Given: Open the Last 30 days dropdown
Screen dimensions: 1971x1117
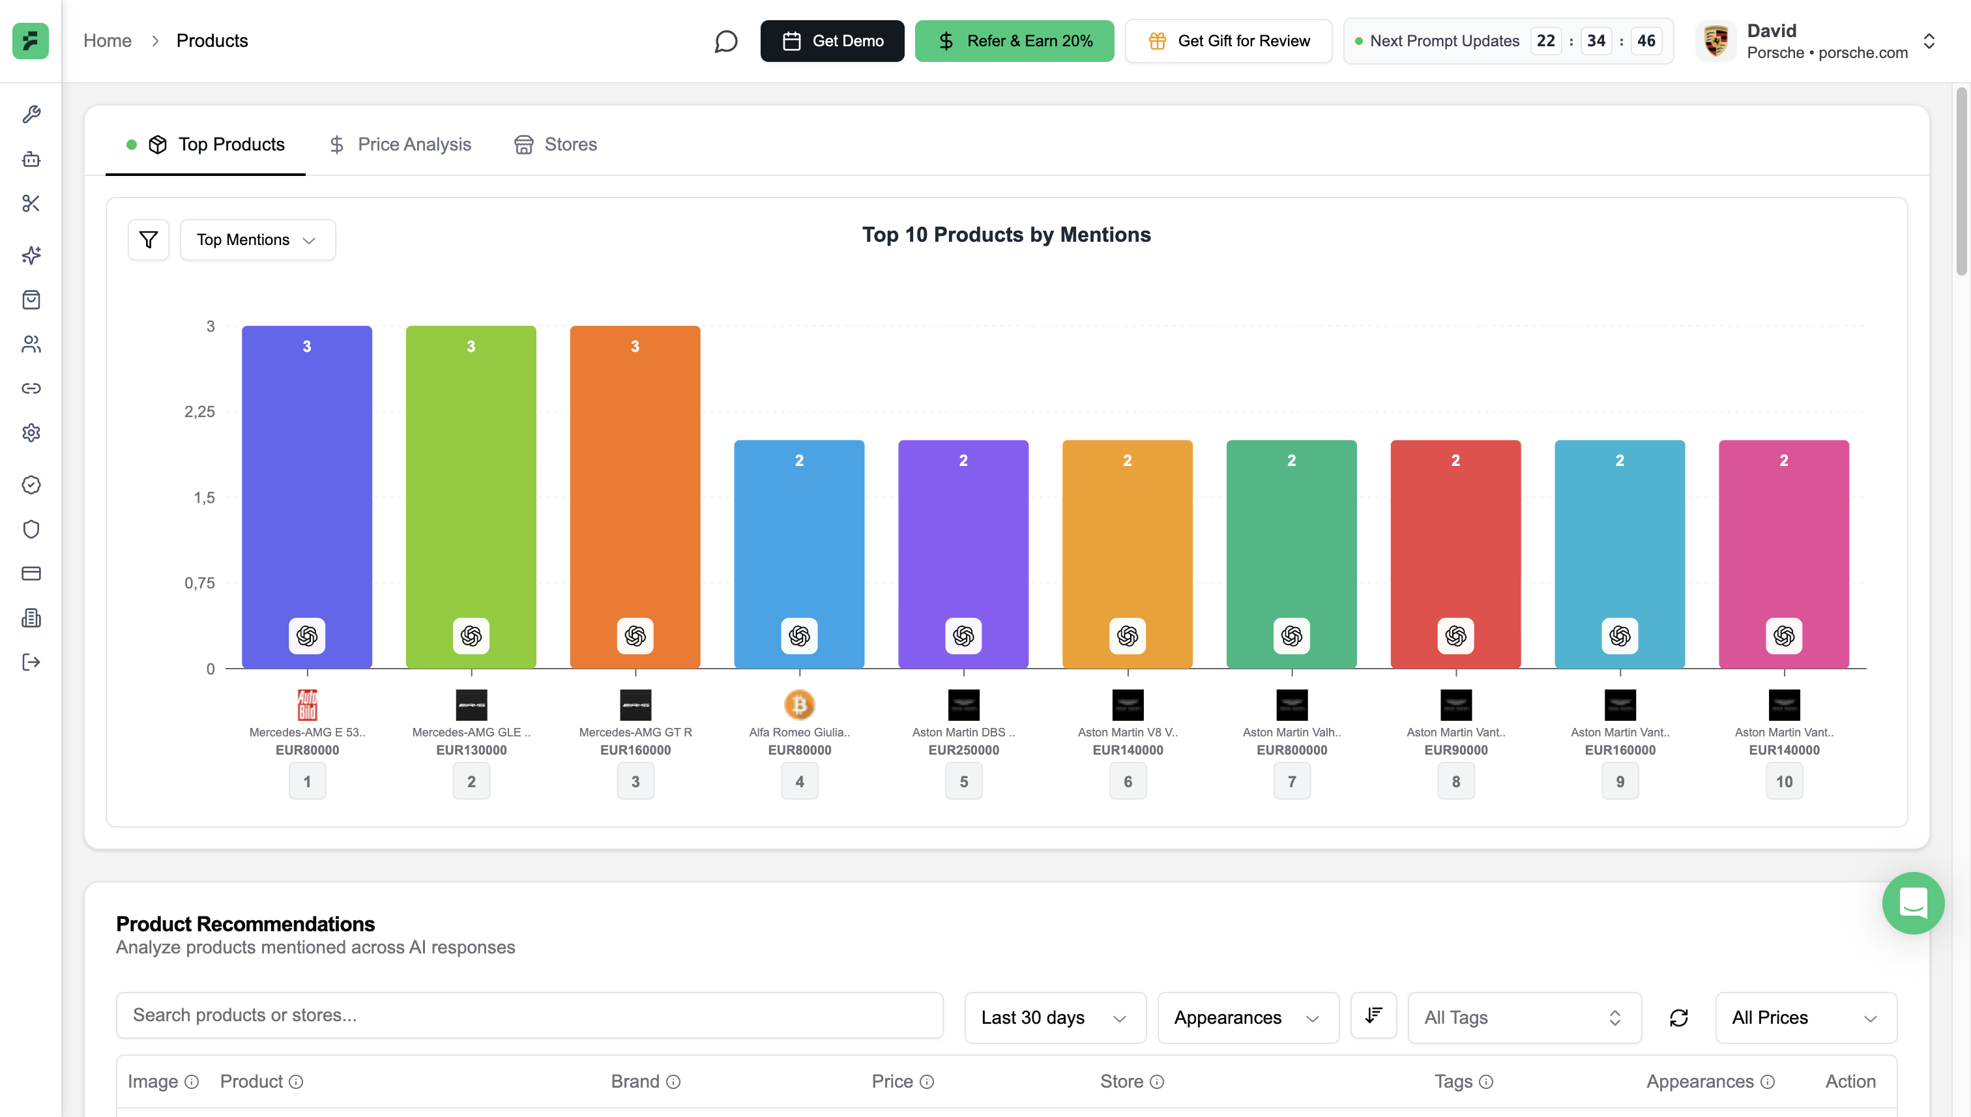Looking at the screenshot, I should click(x=1054, y=1017).
